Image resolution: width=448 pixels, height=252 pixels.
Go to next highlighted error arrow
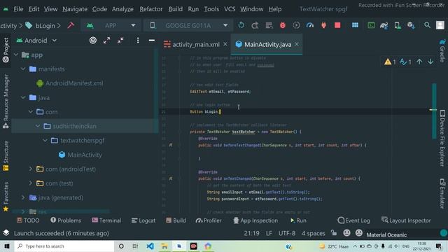point(430,62)
